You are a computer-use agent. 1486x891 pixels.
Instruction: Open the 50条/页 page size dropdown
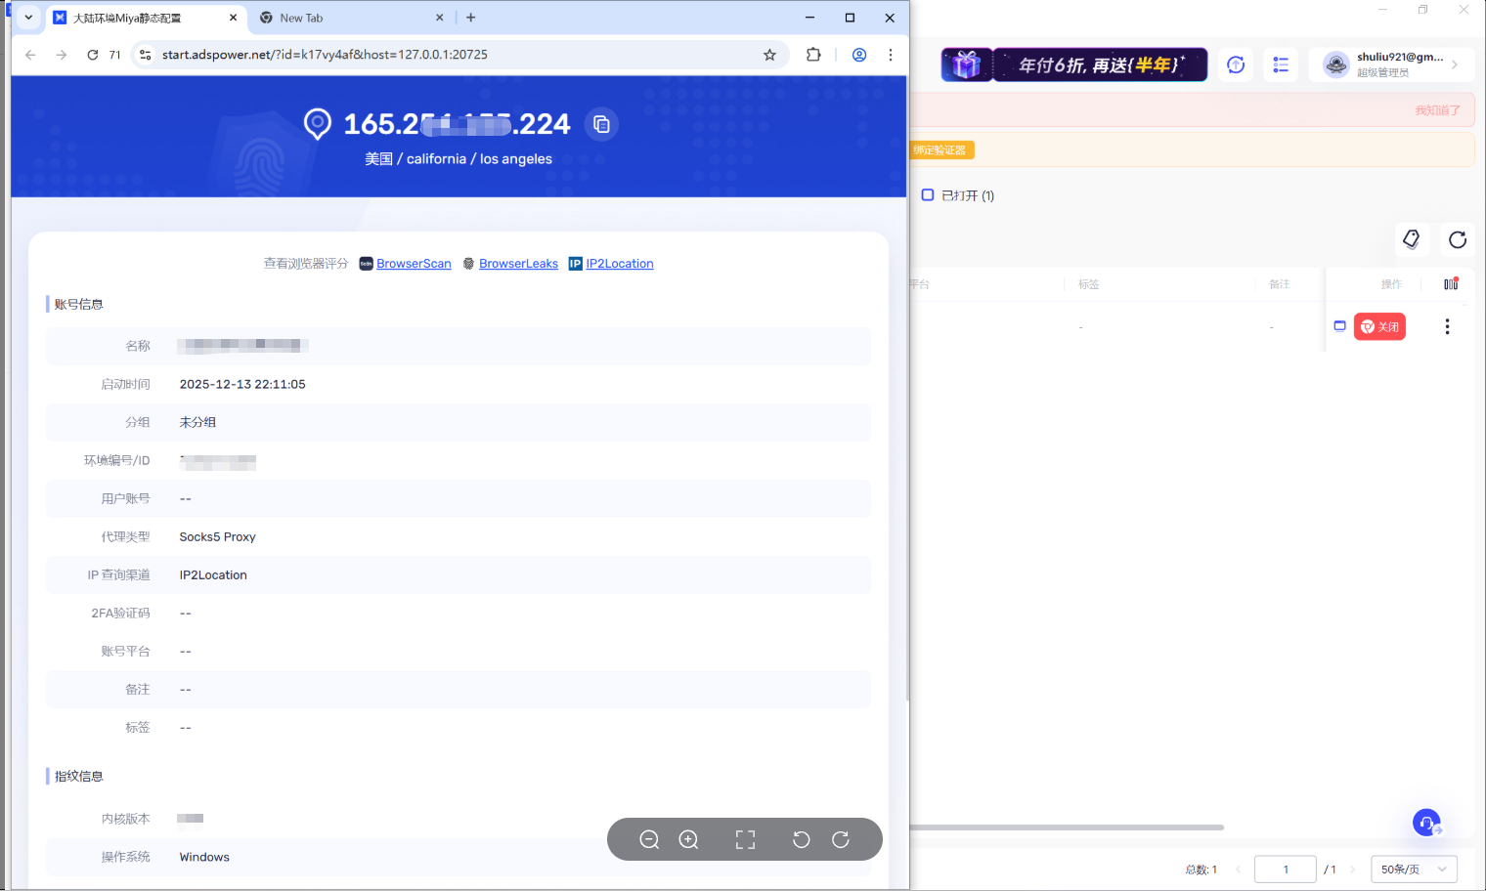pos(1414,869)
